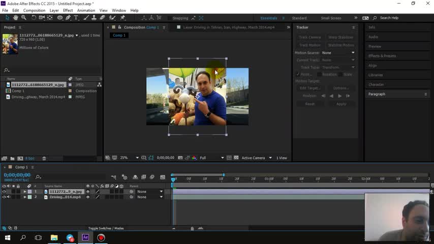Toggle visibility of the jpg layer
This screenshot has width=434, height=244.
4,192
